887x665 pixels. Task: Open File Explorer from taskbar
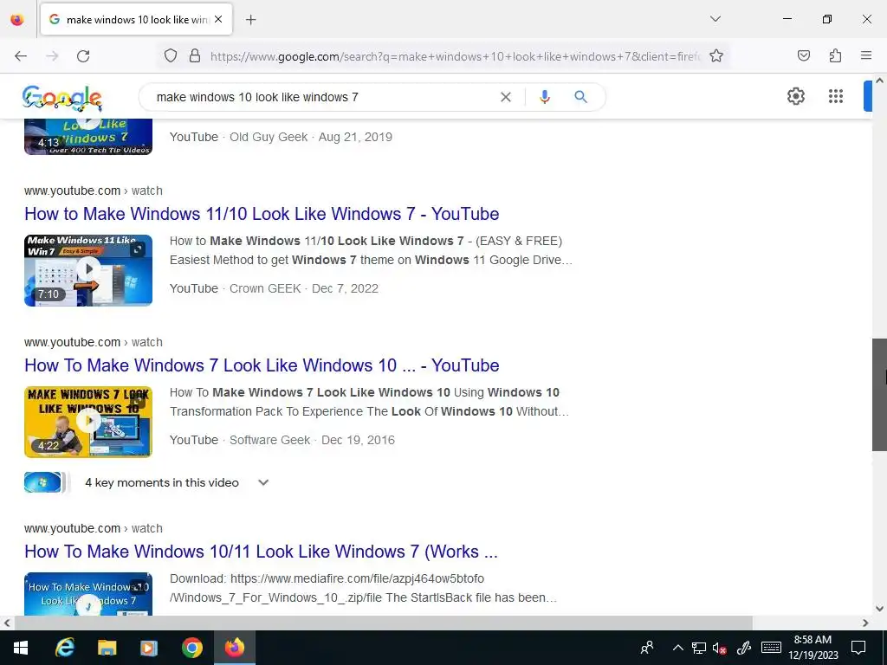point(107,648)
